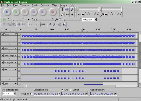Viewport: 141px width, 101px height.
Task: Skip to end of project
Action: (x=43, y=12)
